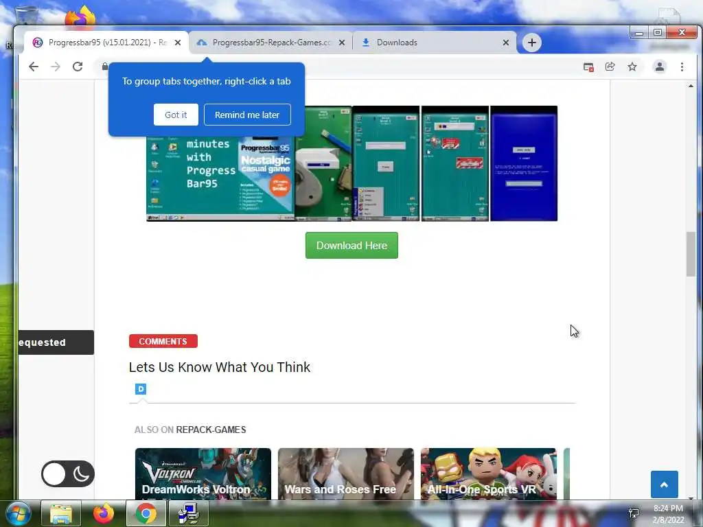The width and height of the screenshot is (703, 527).
Task: Dismiss the tab group tip with Got it
Action: pos(176,115)
